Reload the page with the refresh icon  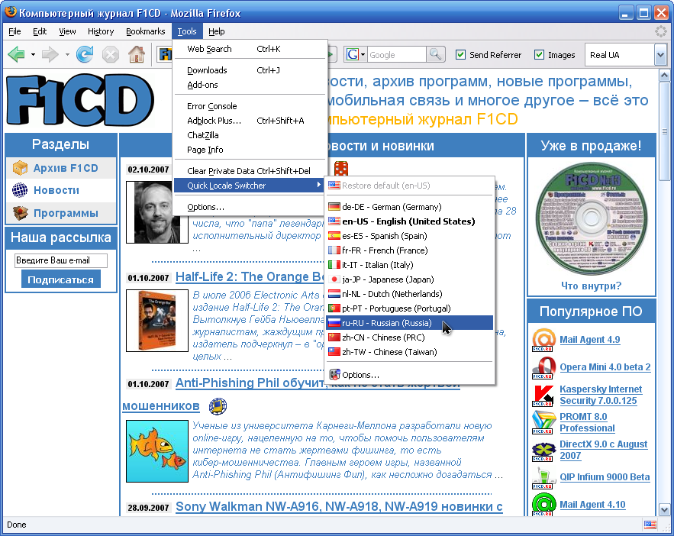[85, 54]
